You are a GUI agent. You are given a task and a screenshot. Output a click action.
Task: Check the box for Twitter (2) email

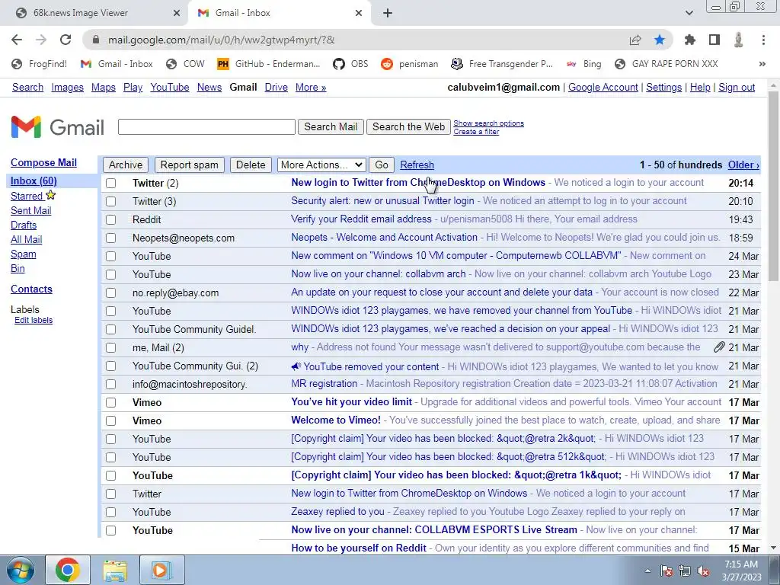111,183
